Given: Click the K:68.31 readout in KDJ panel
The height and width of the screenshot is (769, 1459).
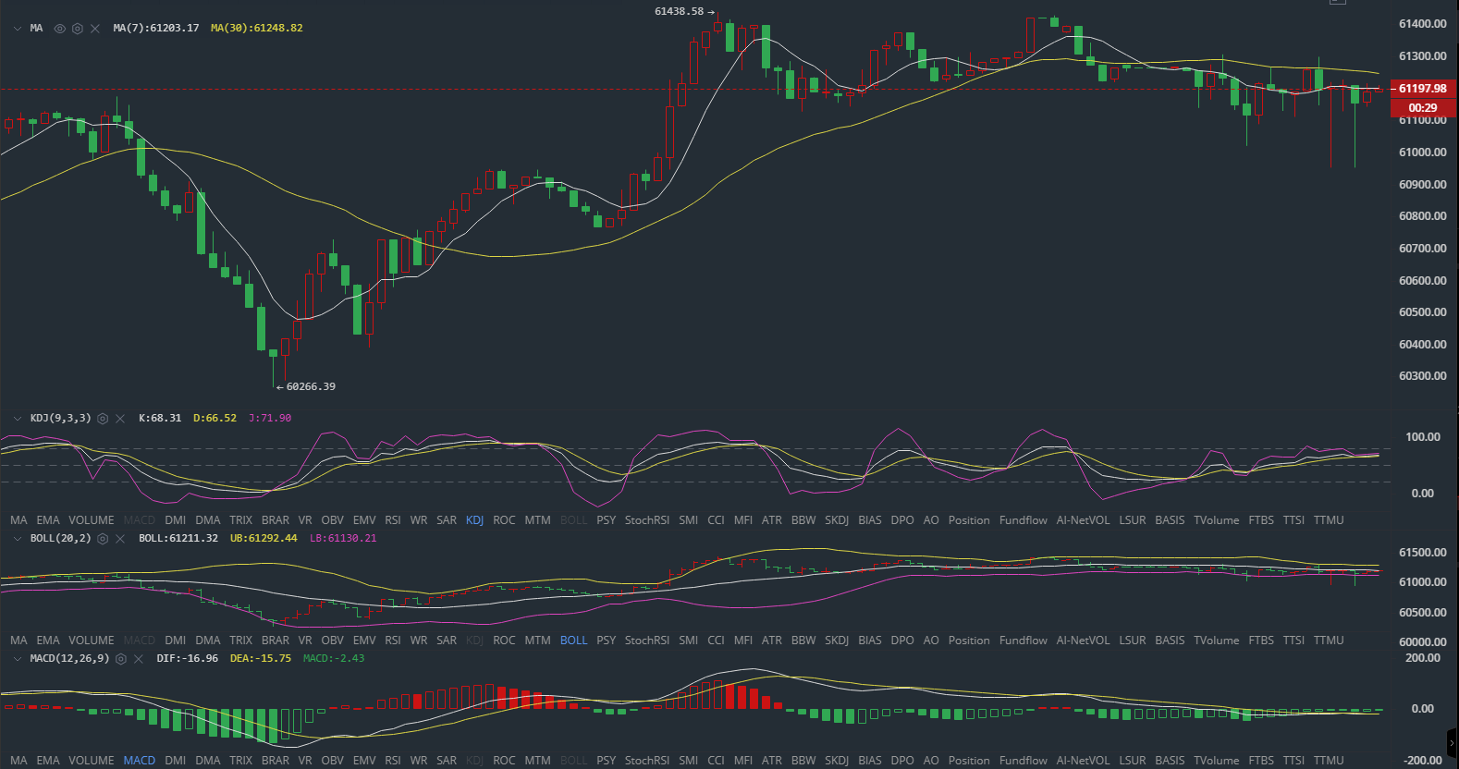Looking at the screenshot, I should point(160,419).
